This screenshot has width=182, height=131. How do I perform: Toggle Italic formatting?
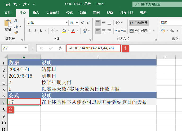[35, 31]
